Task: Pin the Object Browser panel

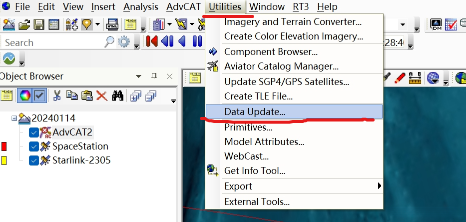Action: [x=154, y=76]
